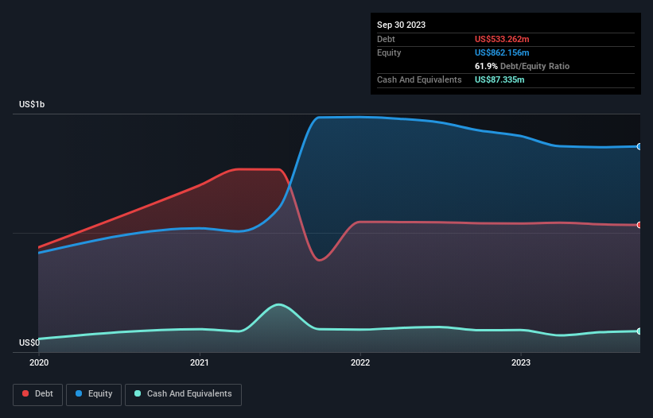Click the Equity label in tooltip

389,52
